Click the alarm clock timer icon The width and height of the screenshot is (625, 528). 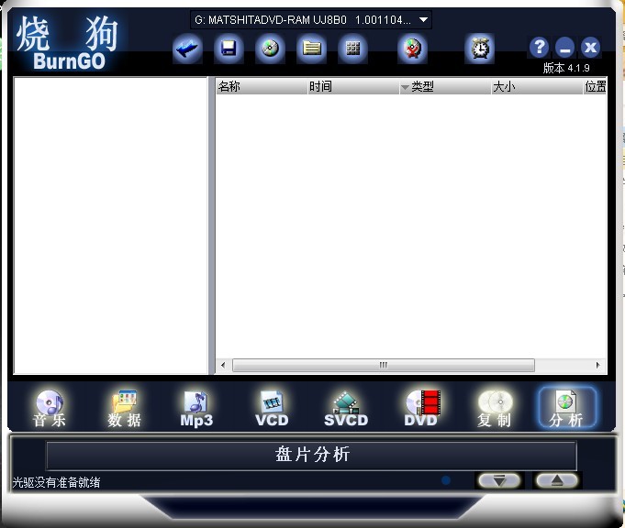(x=479, y=49)
